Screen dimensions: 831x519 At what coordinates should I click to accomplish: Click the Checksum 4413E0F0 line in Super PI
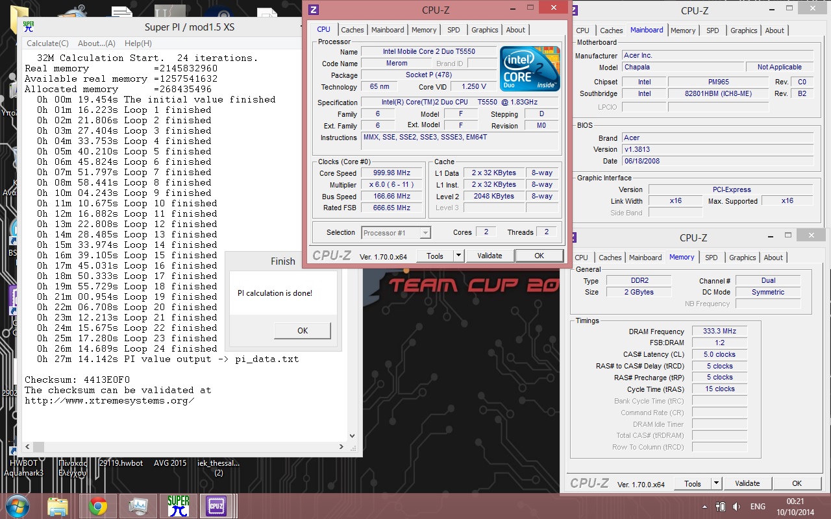point(77,380)
